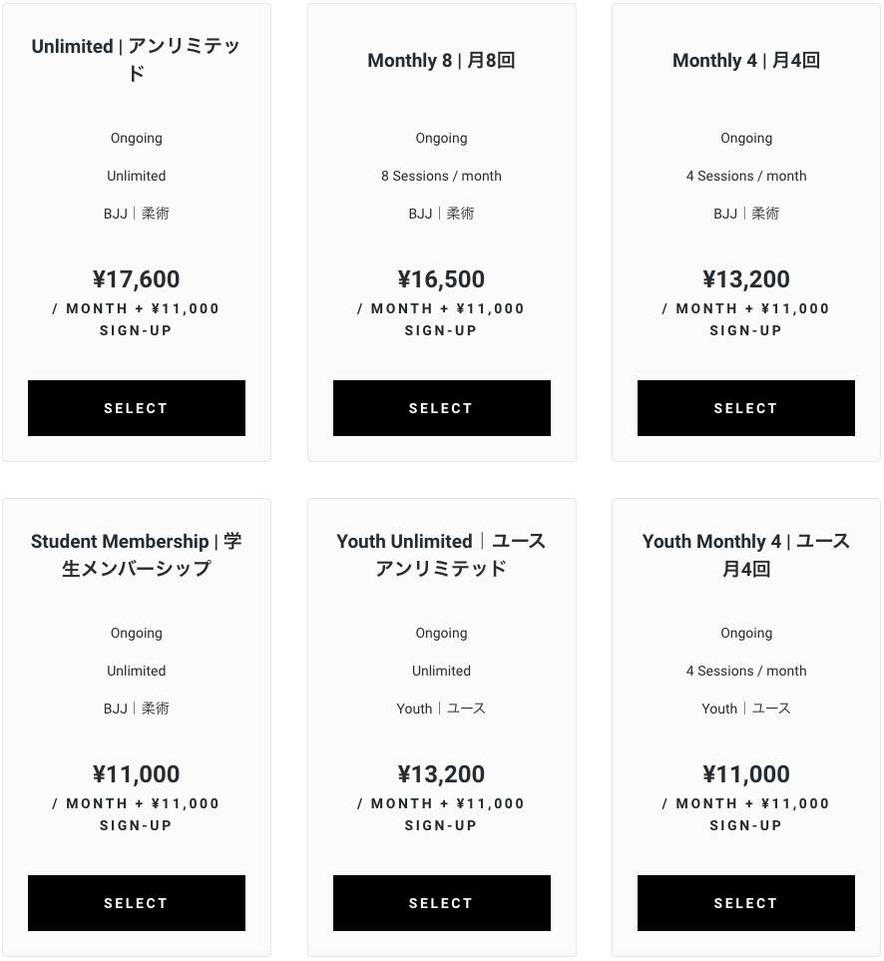
Task: Hit Select for Youth Monthly 4
Action: tap(745, 903)
